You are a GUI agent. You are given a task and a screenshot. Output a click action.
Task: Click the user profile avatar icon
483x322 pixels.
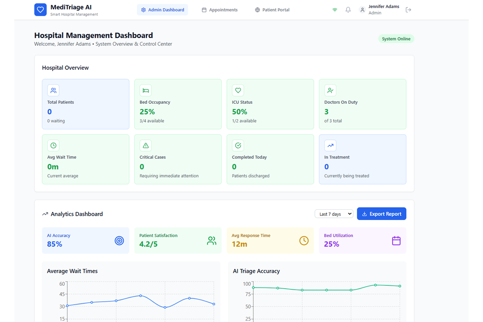tap(362, 10)
